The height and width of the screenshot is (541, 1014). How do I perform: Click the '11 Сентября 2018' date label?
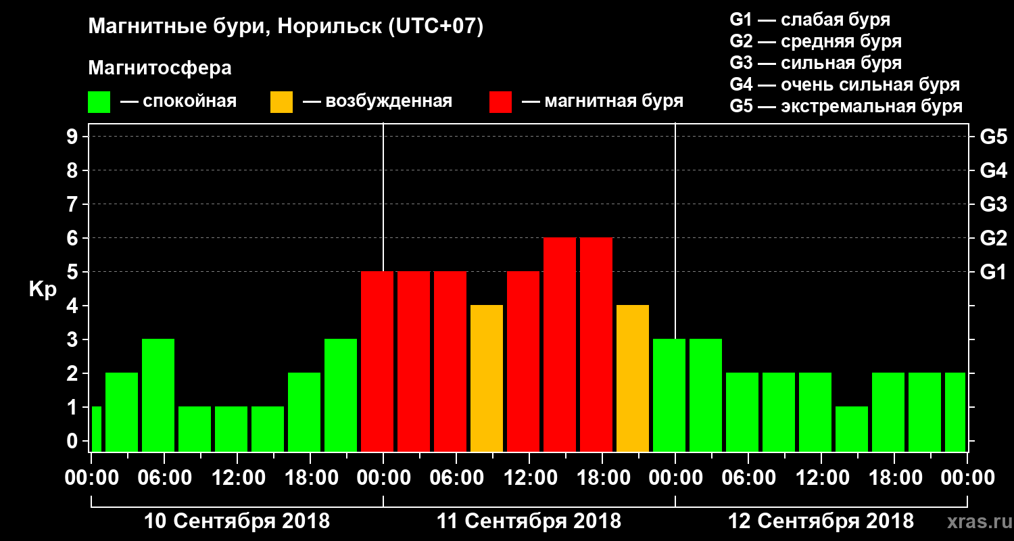tap(529, 521)
